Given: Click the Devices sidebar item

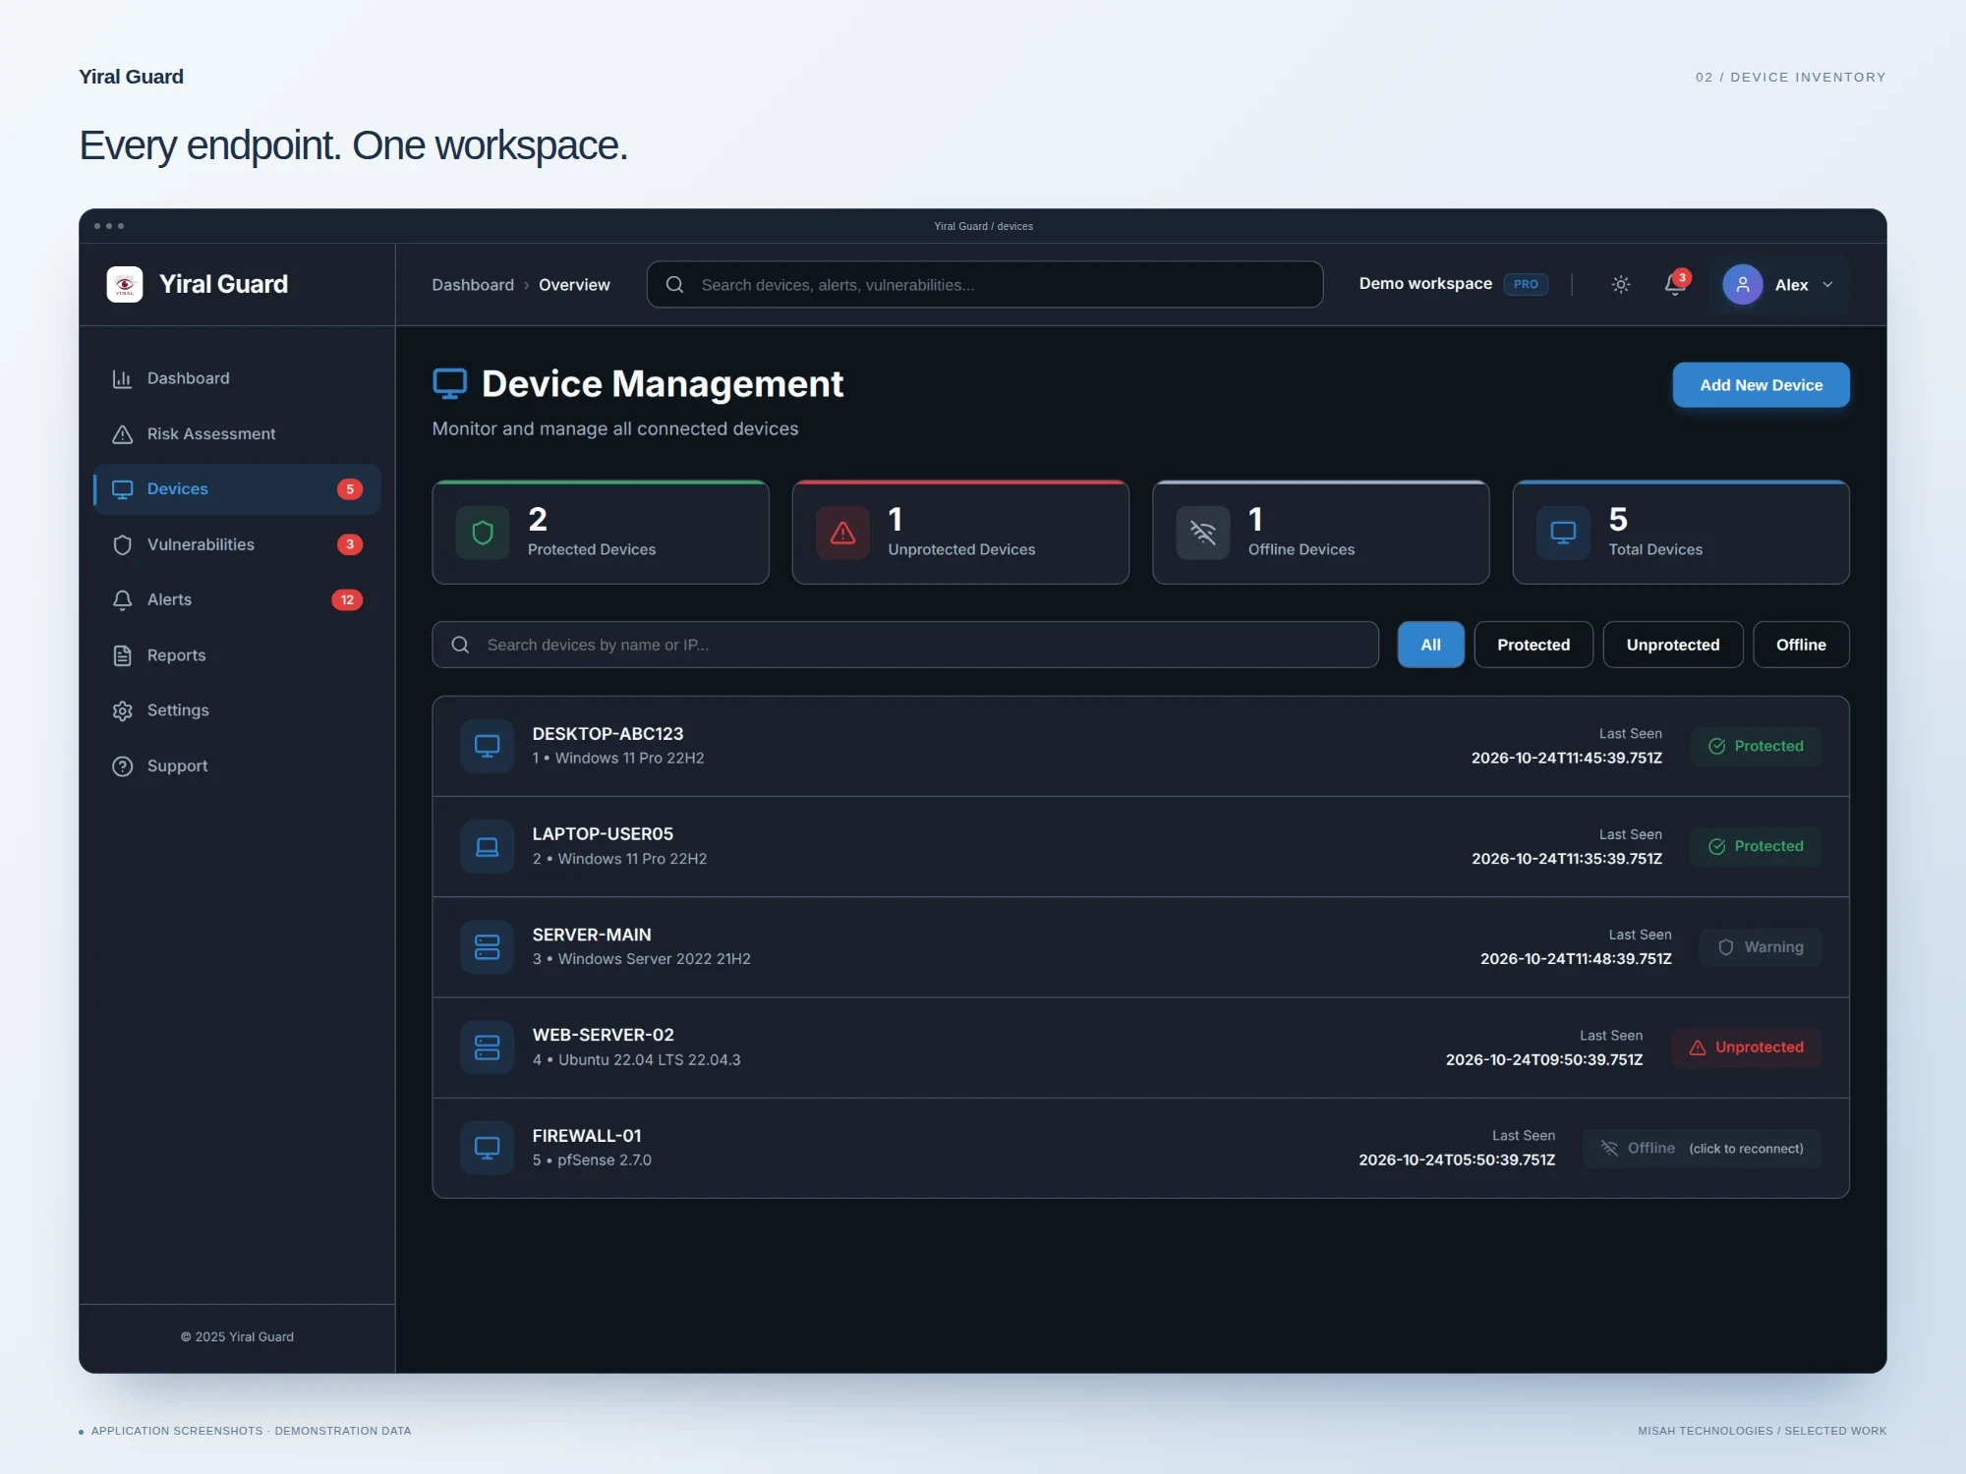Looking at the screenshot, I should pyautogui.click(x=237, y=489).
